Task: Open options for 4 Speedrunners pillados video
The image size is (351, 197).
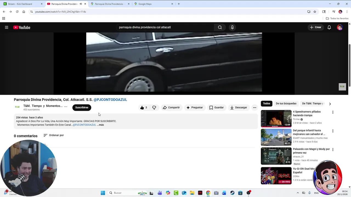Action: point(333,112)
